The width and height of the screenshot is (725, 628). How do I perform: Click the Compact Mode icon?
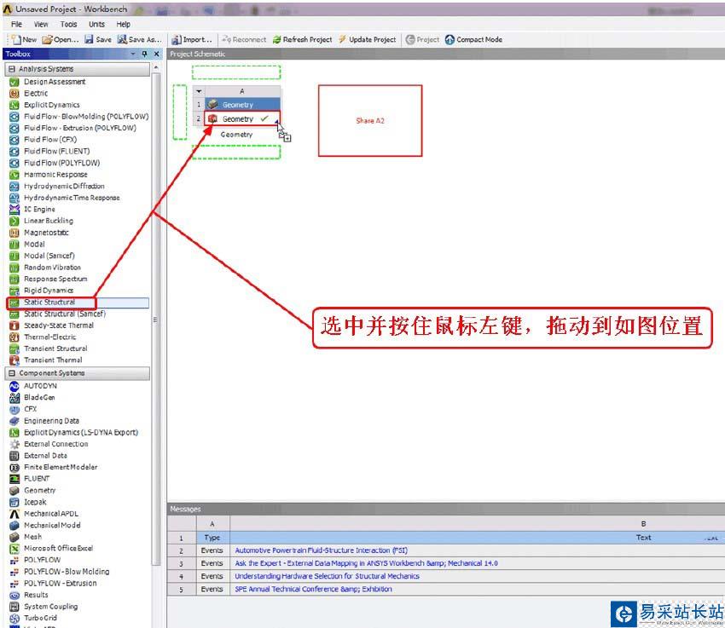pyautogui.click(x=449, y=40)
